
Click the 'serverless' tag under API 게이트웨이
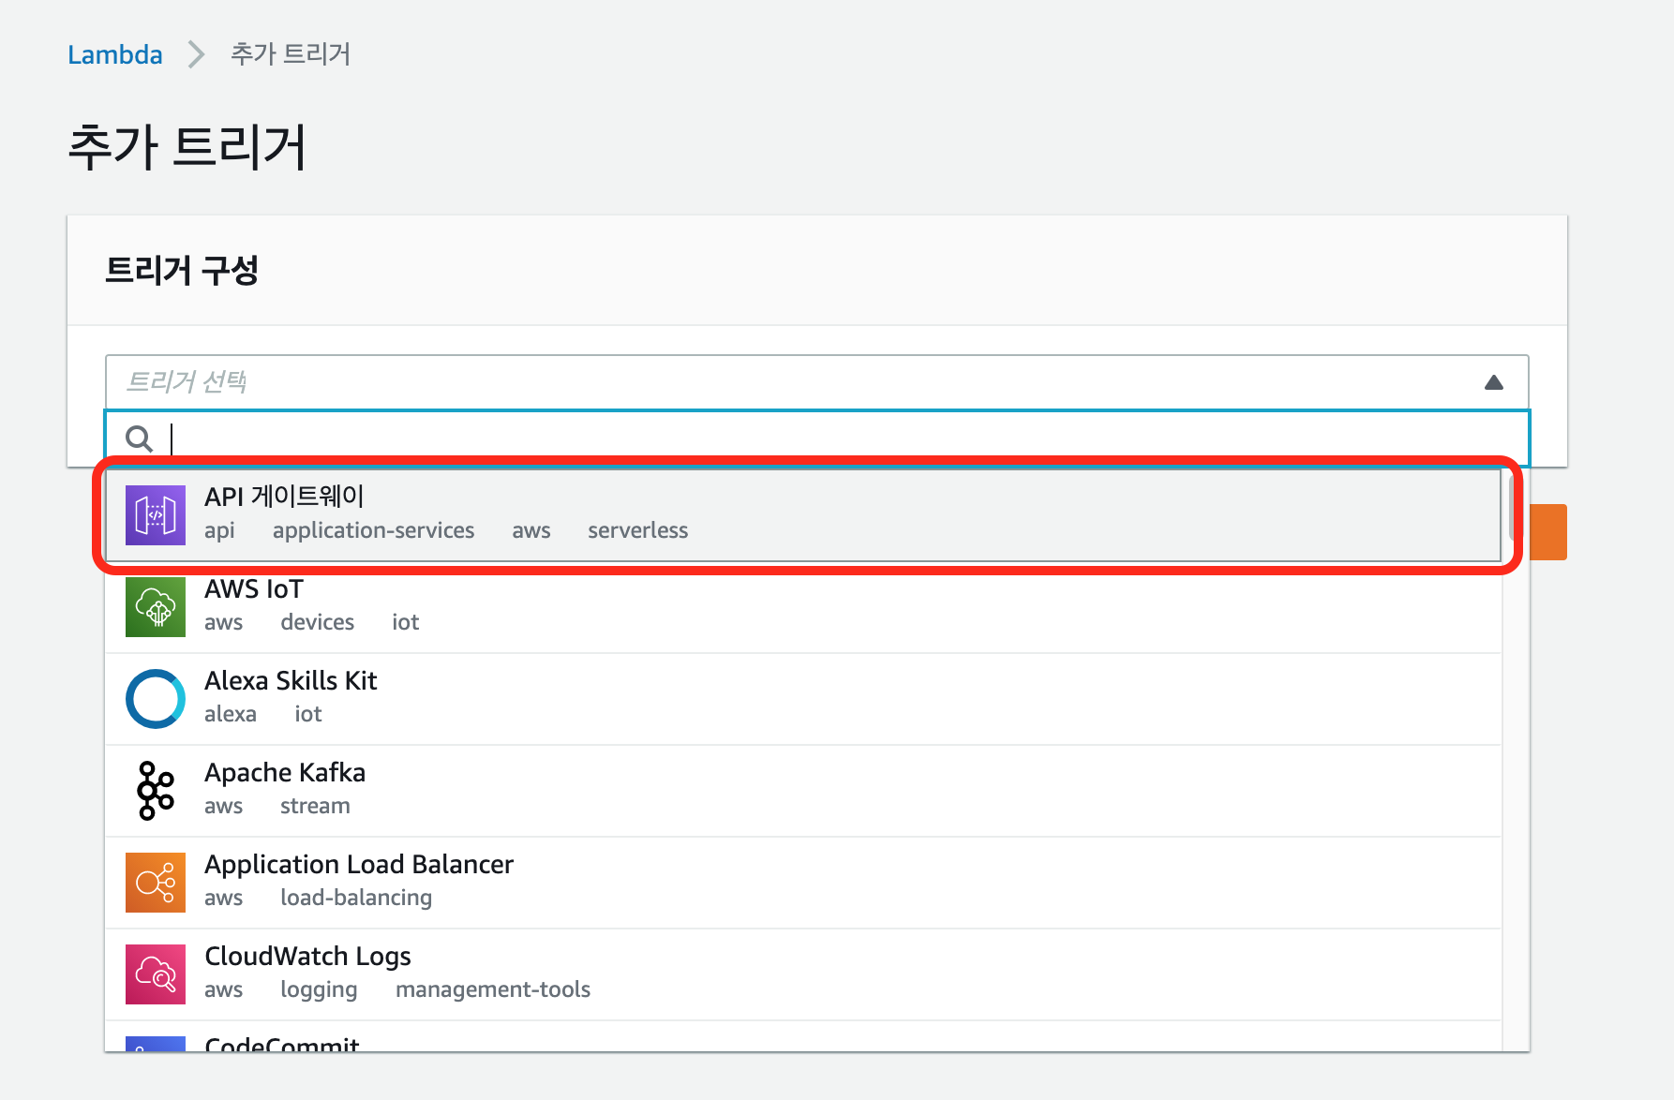(x=638, y=530)
